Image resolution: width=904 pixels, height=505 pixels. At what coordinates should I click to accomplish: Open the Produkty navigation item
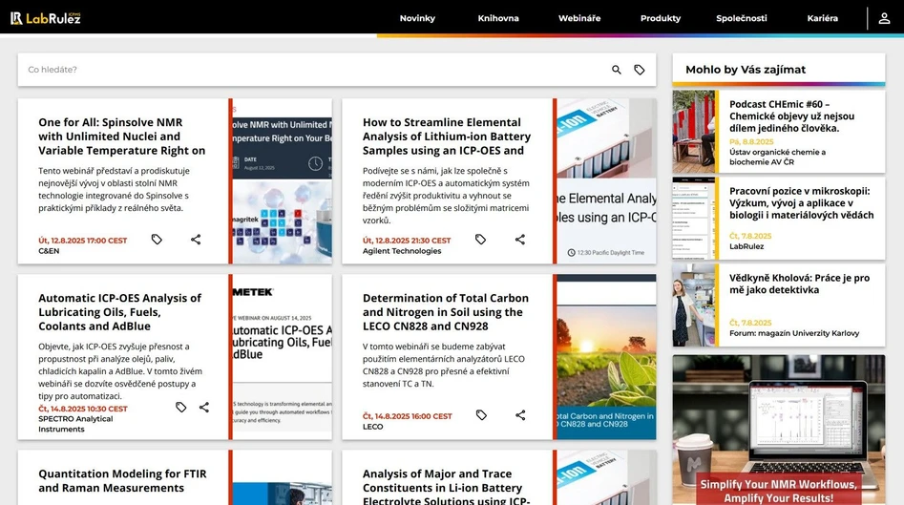[661, 18]
